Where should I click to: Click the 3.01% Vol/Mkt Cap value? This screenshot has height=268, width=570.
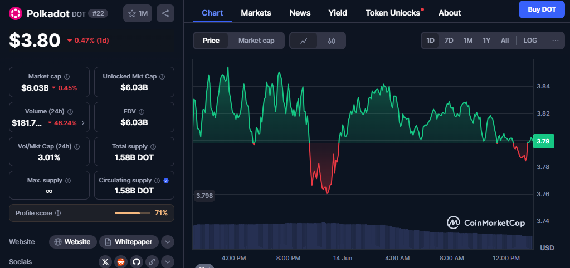pos(49,157)
